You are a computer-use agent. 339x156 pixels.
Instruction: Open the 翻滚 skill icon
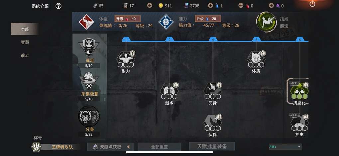(x=266, y=22)
